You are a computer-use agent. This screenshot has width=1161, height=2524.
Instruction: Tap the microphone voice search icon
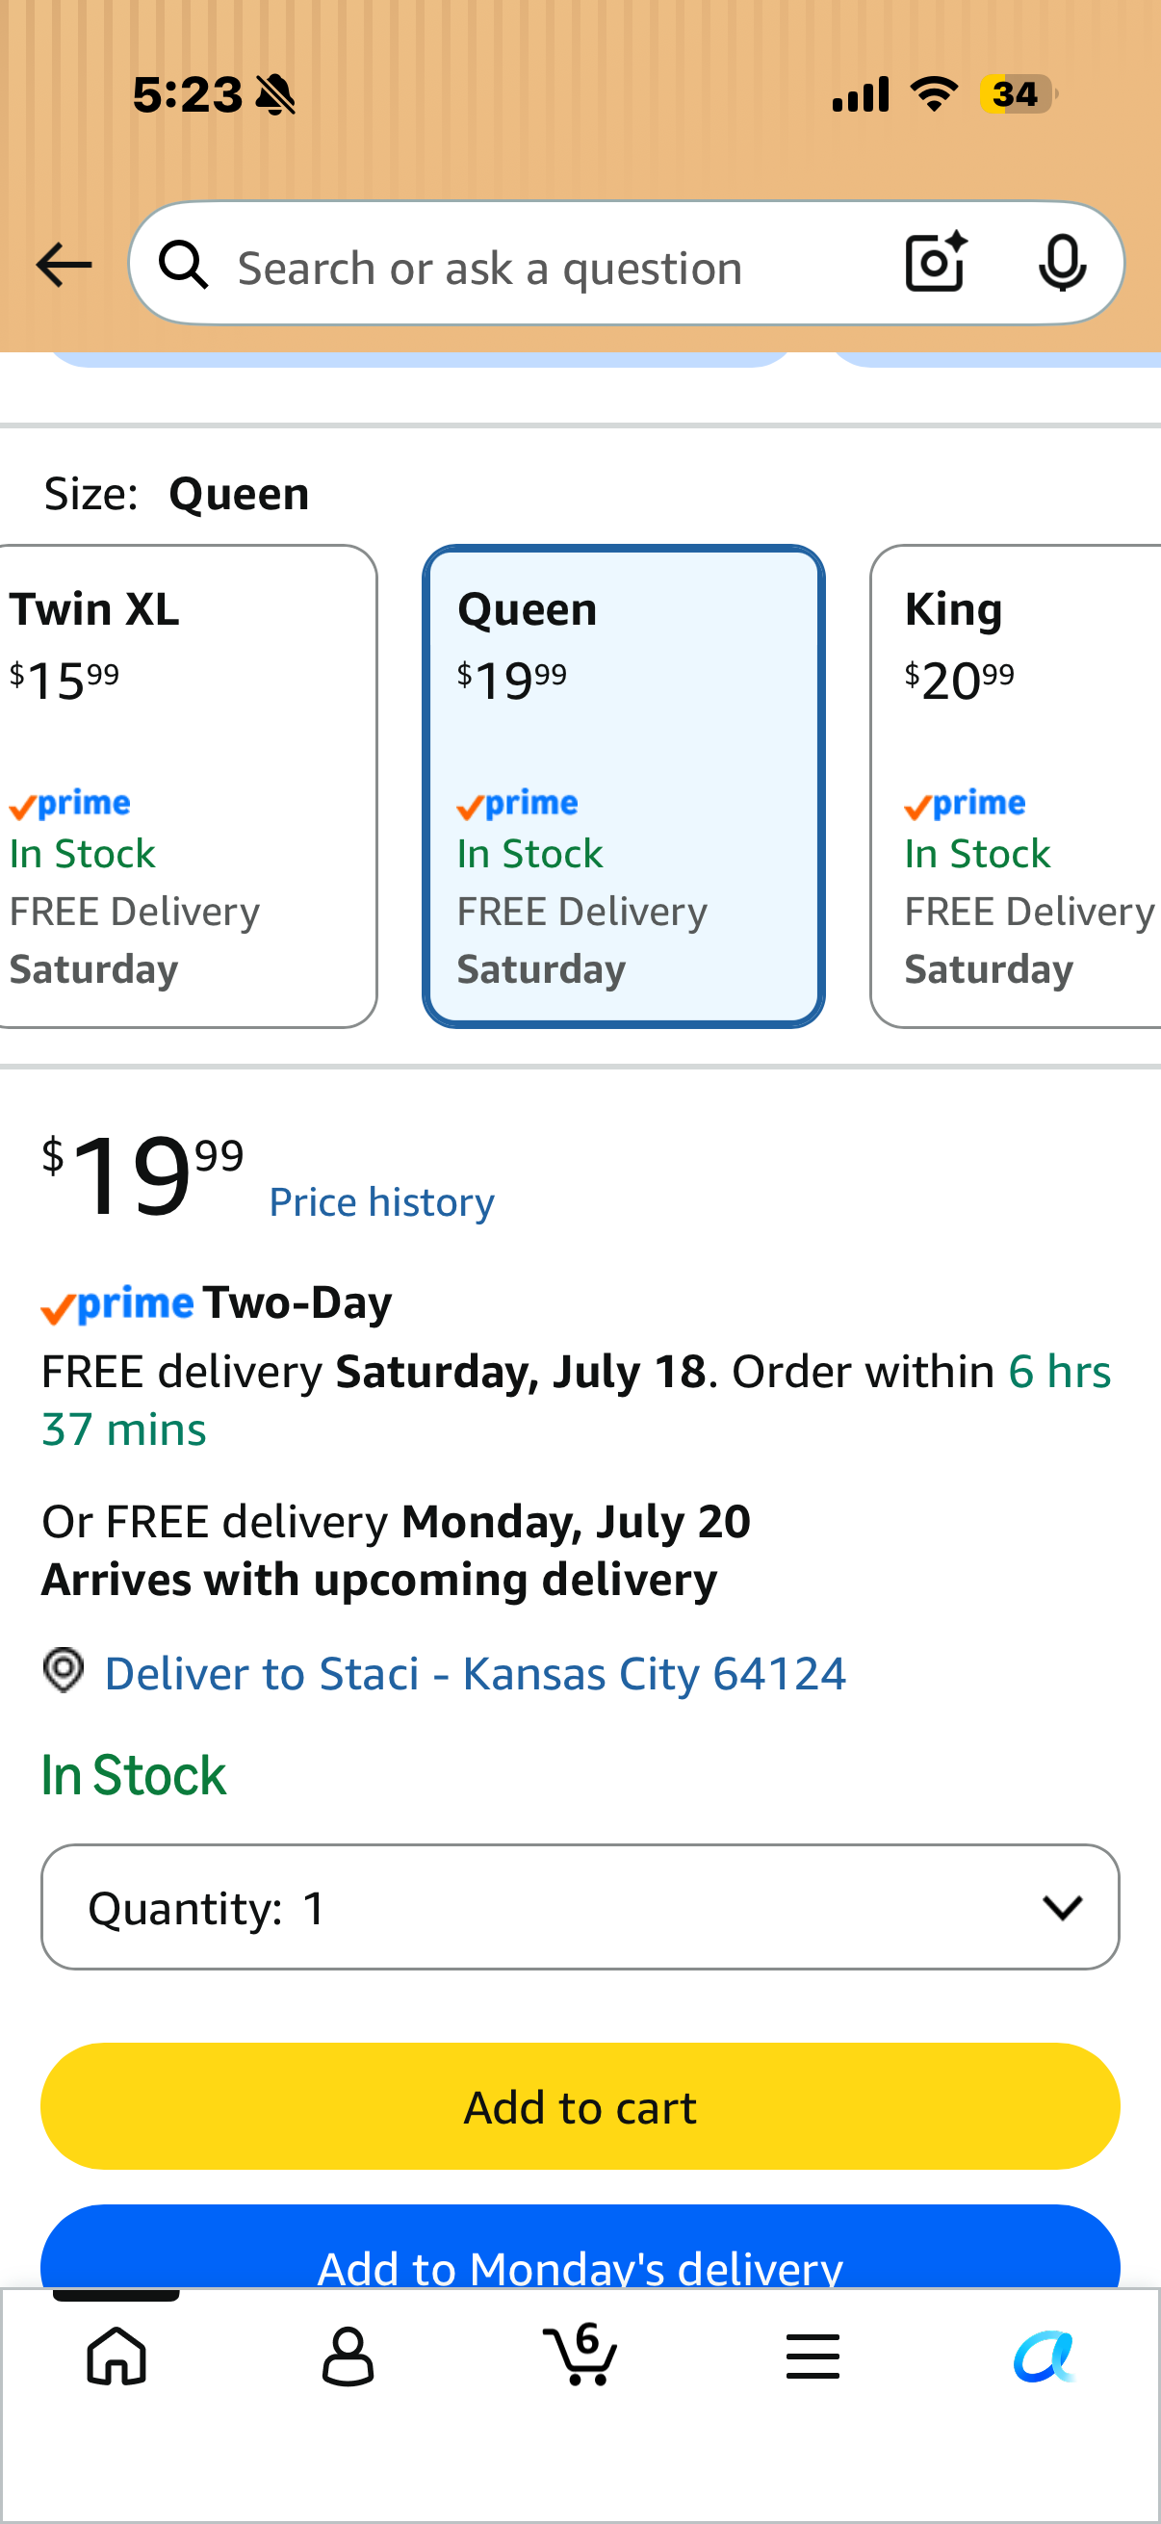(1062, 264)
